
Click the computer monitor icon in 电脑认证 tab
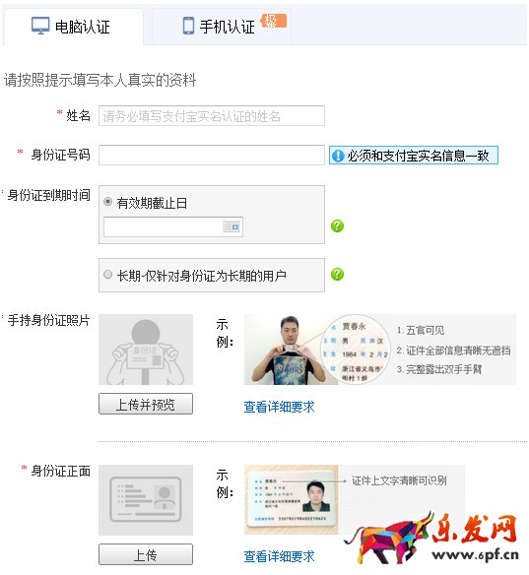pos(40,26)
